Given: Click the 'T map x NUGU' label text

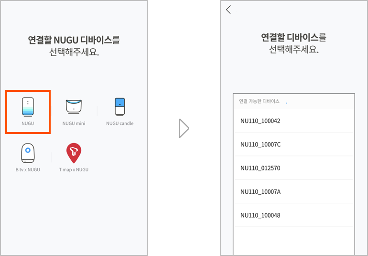Looking at the screenshot, I should coord(74,169).
